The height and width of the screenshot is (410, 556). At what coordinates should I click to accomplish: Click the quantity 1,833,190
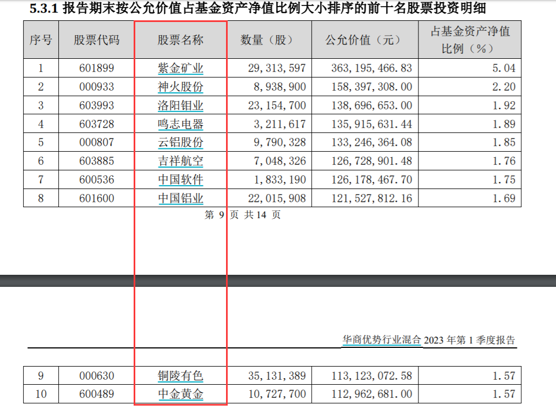(x=280, y=180)
